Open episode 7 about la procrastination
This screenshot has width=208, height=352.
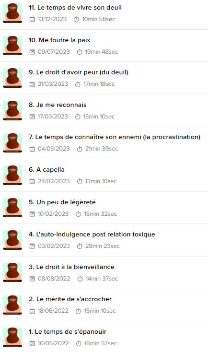point(115,137)
